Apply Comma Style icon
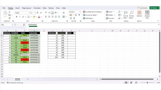 click(79, 15)
